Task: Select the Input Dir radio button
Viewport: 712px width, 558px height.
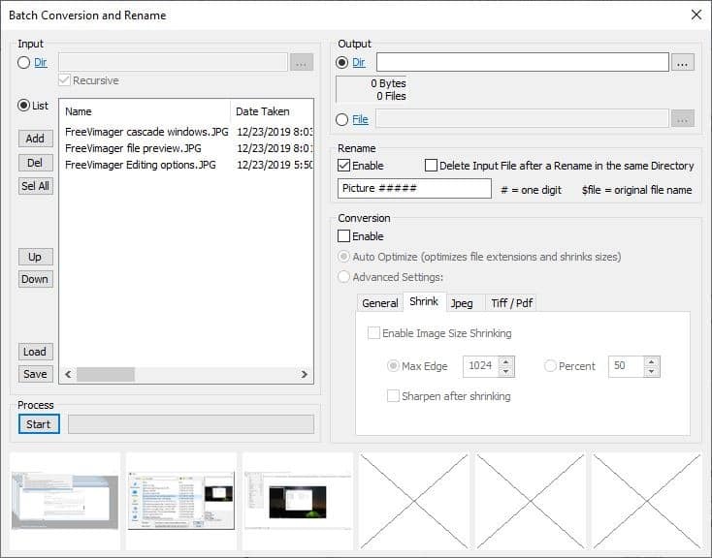Action: point(23,63)
